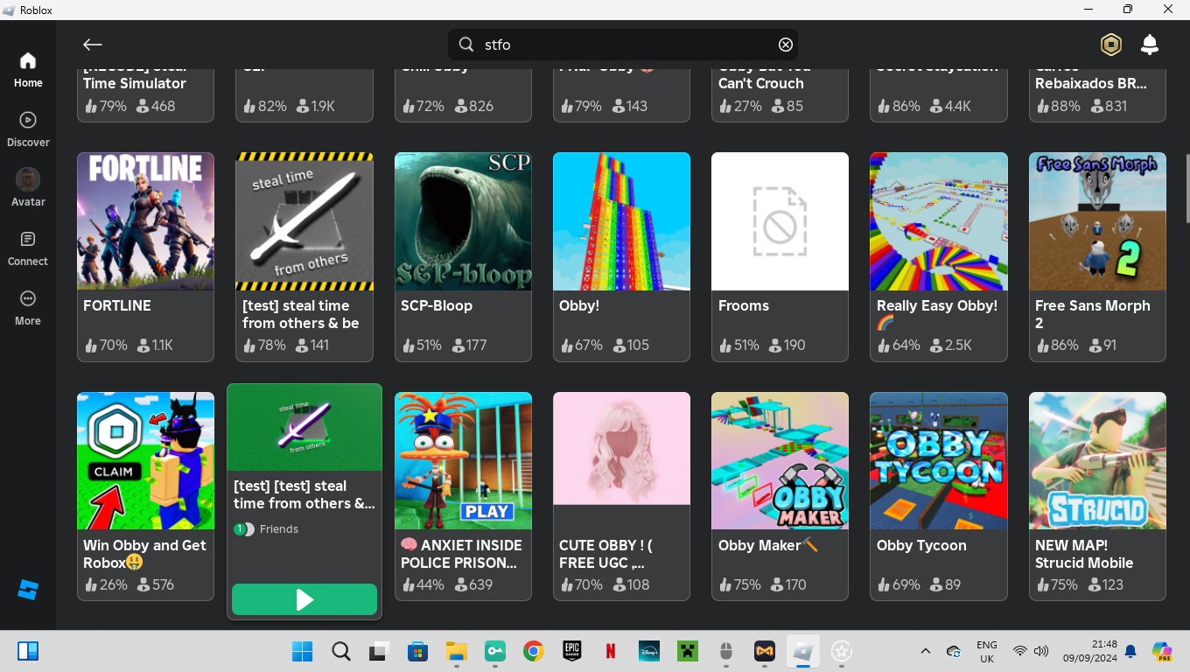This screenshot has width=1190, height=672.
Task: Open the SCP-Bloop game thumbnail
Action: [463, 221]
